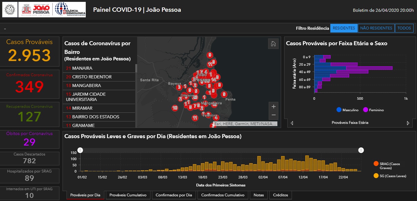
Task: Open the Confirmados por Dia tab
Action: 174,195
